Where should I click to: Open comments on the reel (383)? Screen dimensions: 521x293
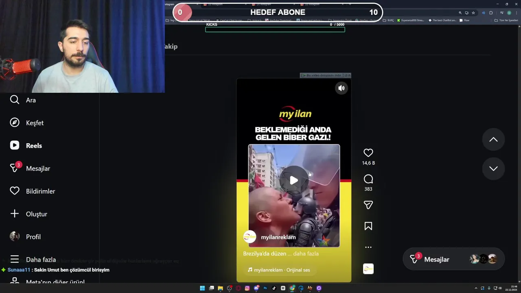[x=368, y=179]
